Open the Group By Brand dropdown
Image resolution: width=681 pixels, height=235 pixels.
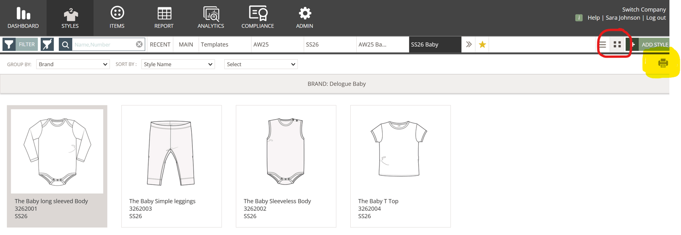point(73,64)
